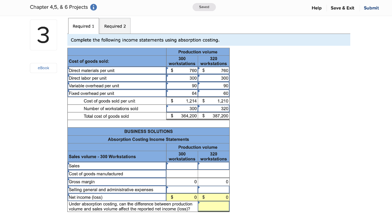Click Fixed overhead value 64 cell
The image size is (392, 215).
[182, 93]
